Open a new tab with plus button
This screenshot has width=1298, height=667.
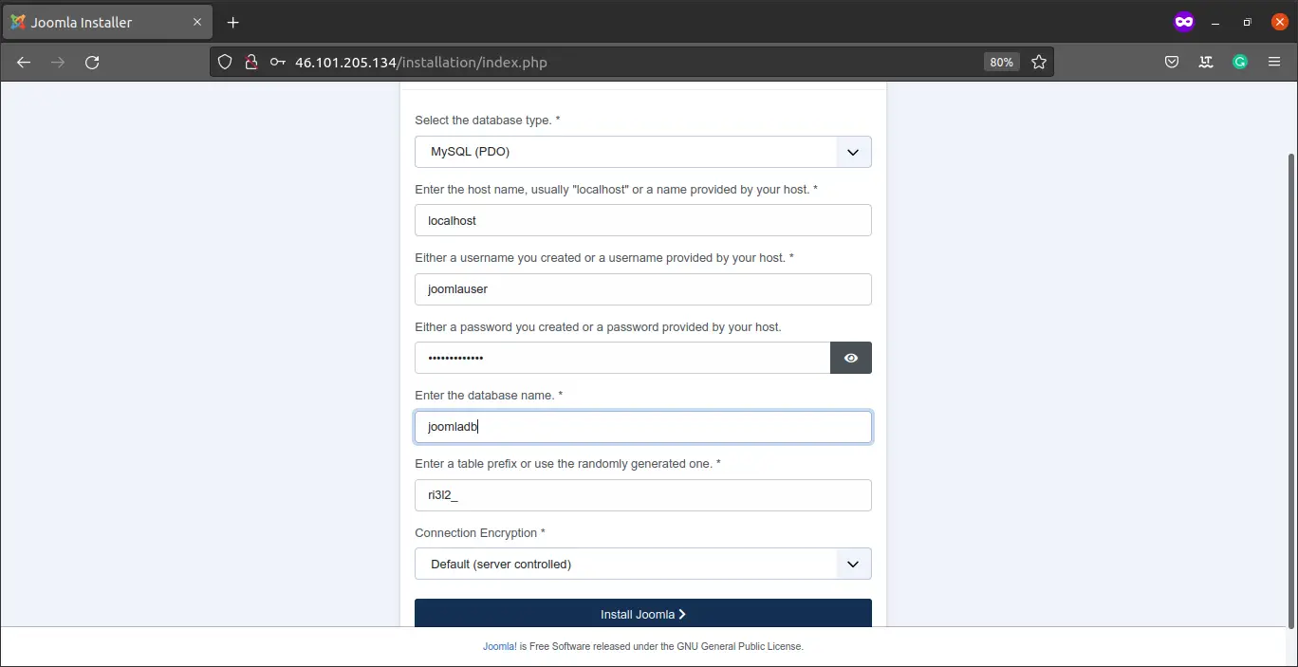coord(233,22)
